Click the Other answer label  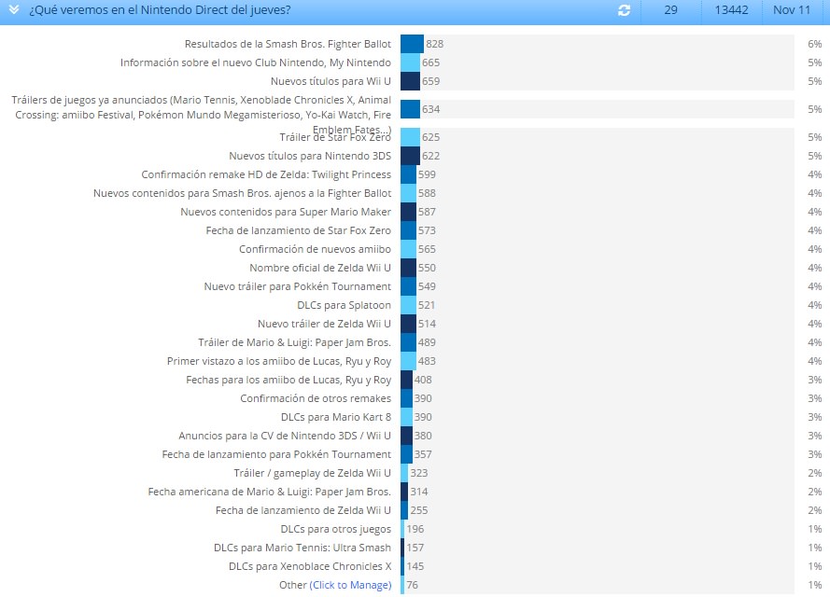click(293, 585)
